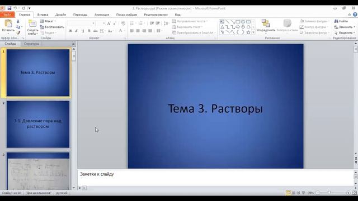
Task: Click the slide title Тема 3. Растворы
Action: (x=215, y=108)
